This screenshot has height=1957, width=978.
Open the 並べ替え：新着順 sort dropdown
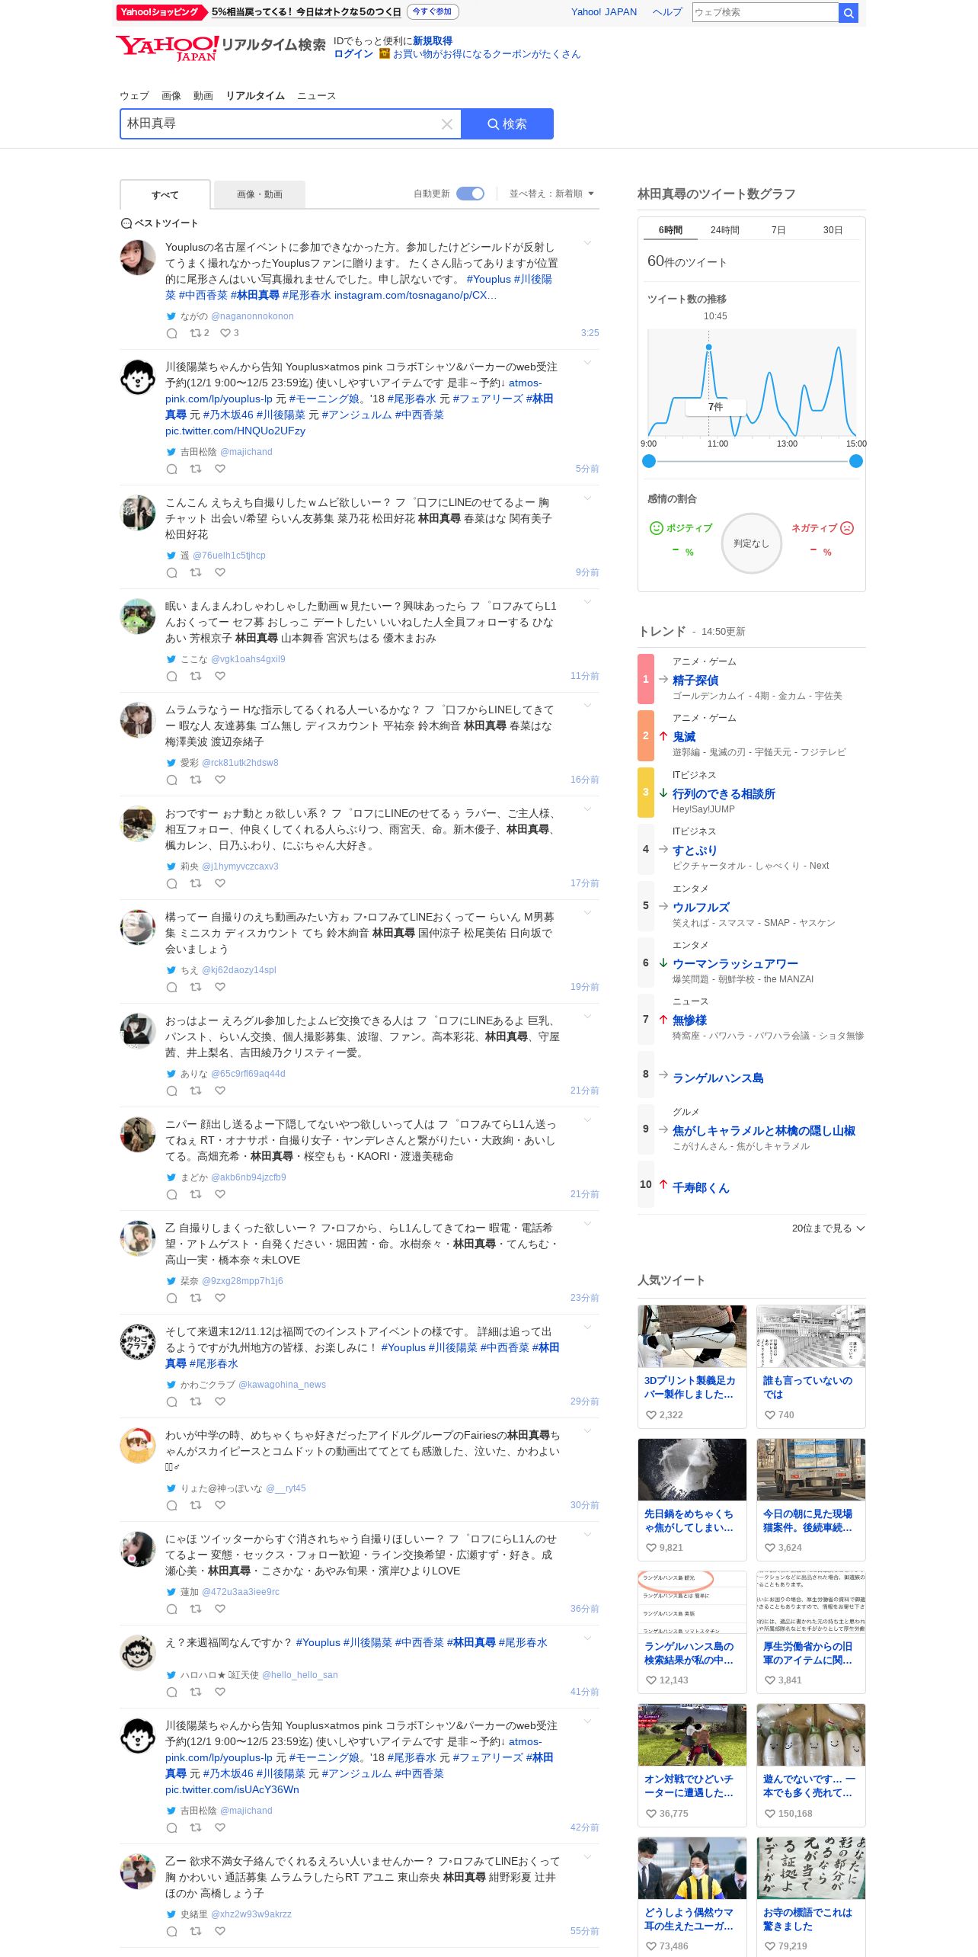551,194
